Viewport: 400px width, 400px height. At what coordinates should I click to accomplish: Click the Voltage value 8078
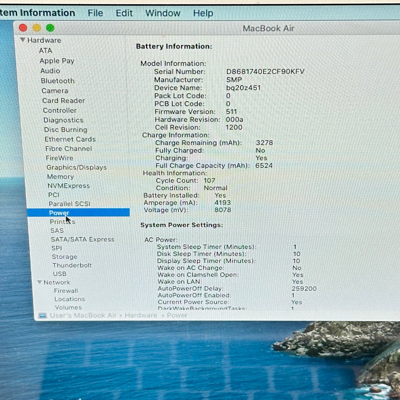click(223, 210)
